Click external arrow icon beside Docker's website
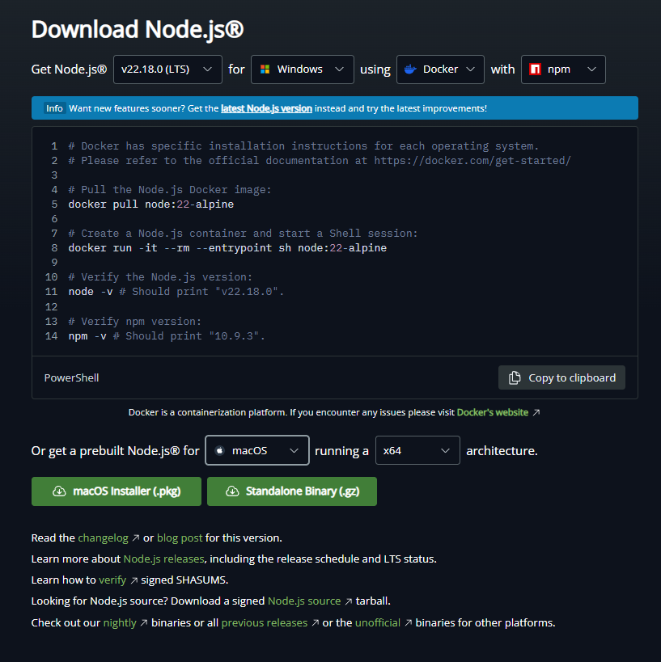661x662 pixels. 536,412
